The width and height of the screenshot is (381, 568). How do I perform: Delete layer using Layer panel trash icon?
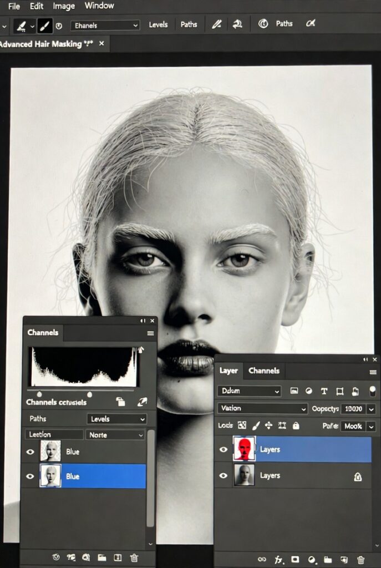point(360,560)
